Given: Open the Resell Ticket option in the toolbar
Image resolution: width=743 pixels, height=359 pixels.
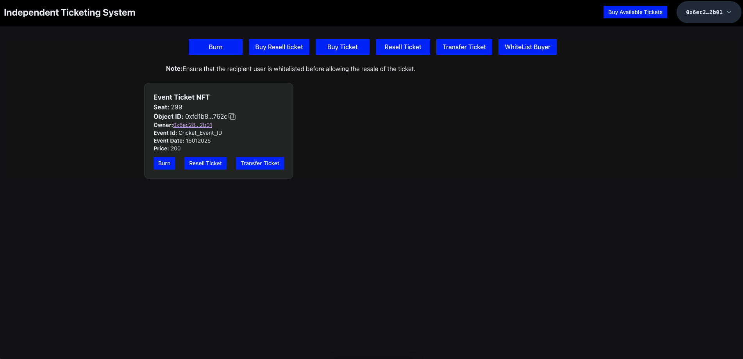Looking at the screenshot, I should coord(403,46).
